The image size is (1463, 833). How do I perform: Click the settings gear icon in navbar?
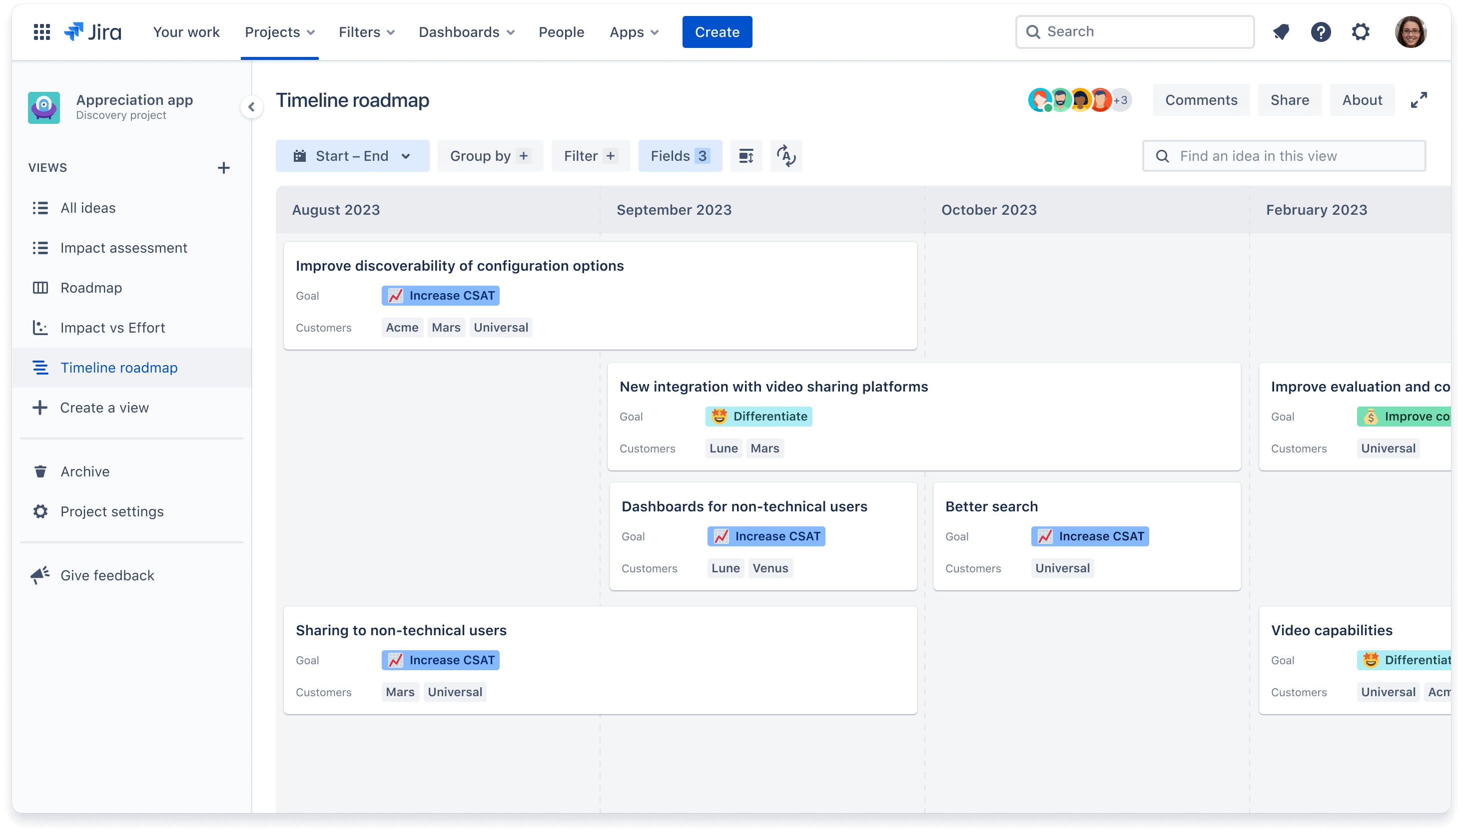point(1361,31)
